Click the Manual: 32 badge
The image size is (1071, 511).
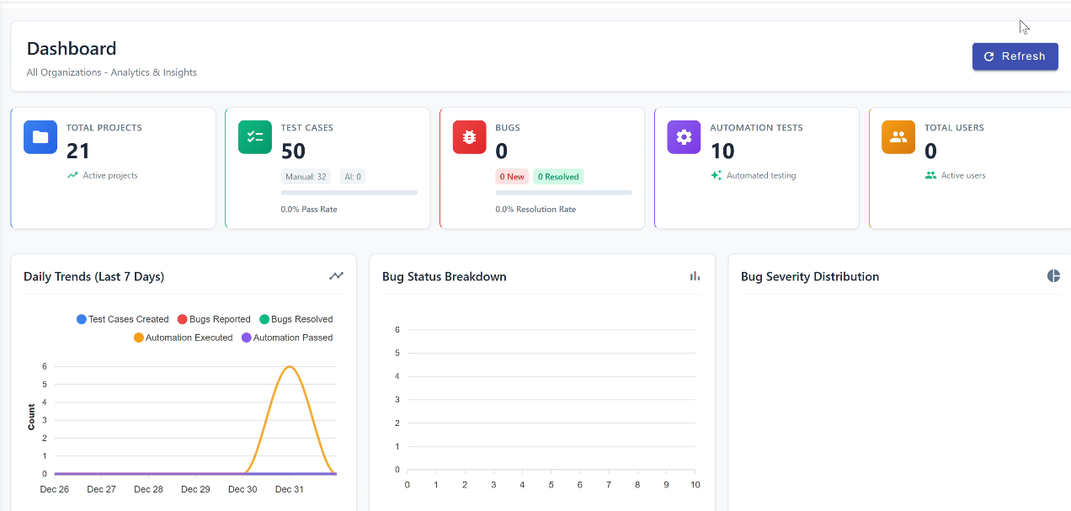pyautogui.click(x=306, y=176)
